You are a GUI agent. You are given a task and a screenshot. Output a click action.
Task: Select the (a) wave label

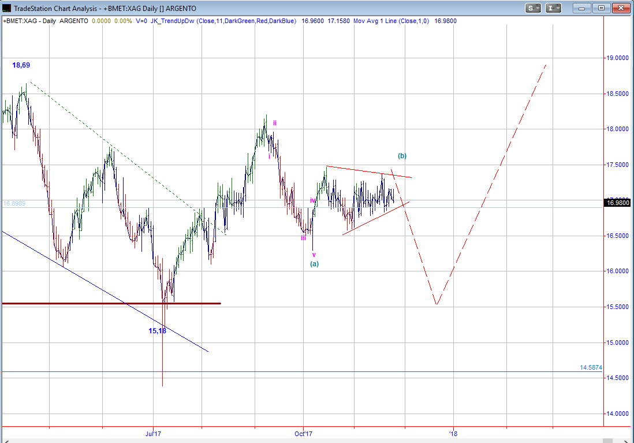click(x=315, y=264)
